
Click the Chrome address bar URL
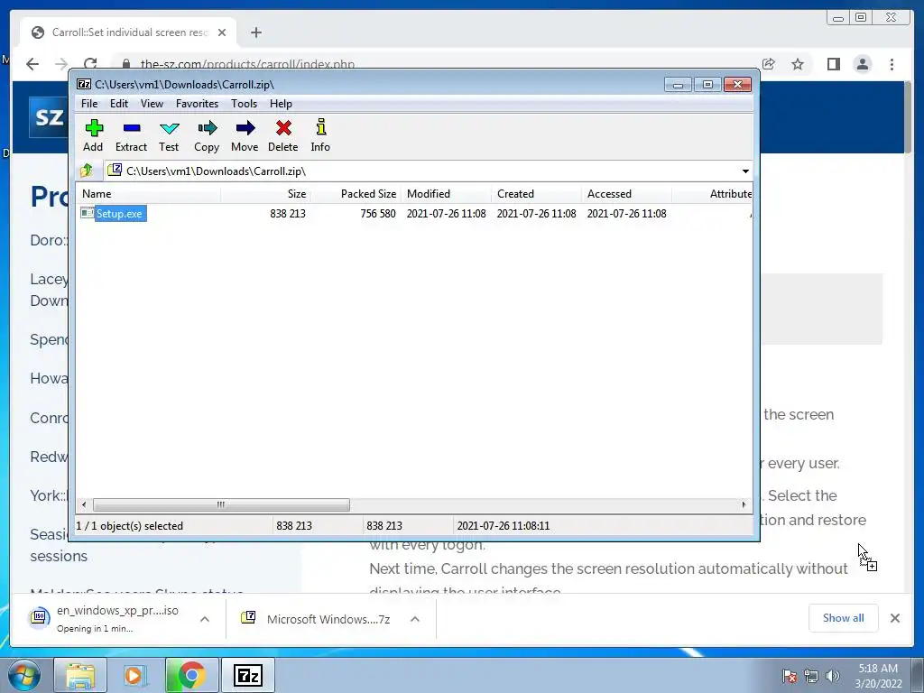point(247,64)
